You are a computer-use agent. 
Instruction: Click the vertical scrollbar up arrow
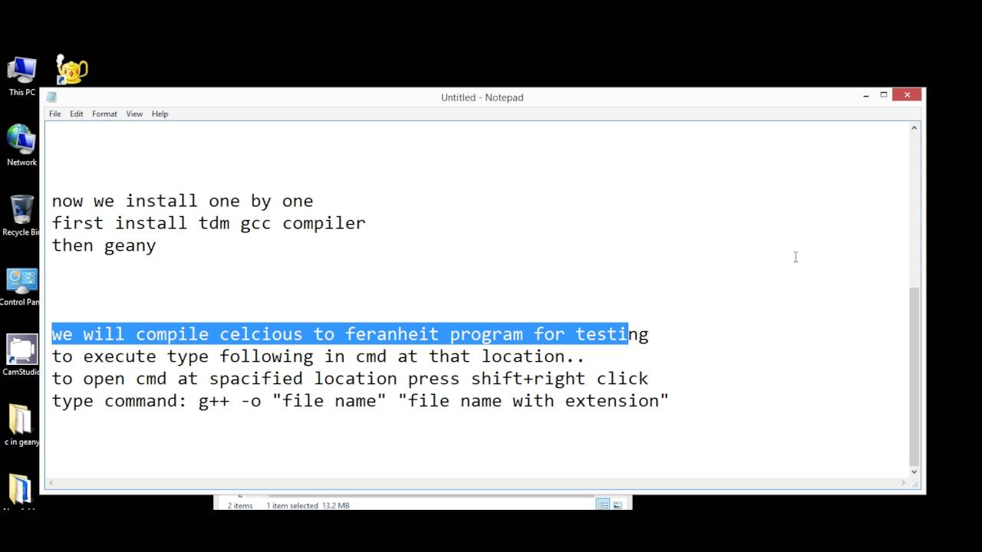[x=914, y=128]
